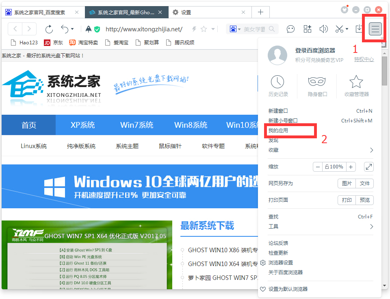390x299 pixels.
Task: Switch to the 设置 tab
Action: point(186,12)
